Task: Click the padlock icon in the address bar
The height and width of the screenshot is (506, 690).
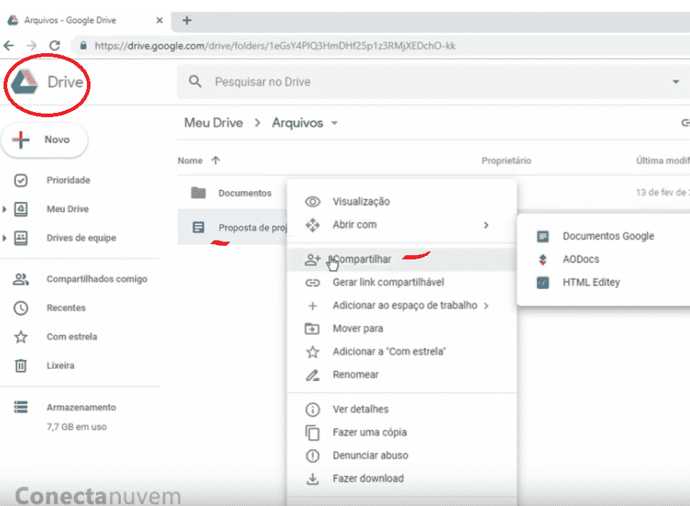Action: (x=83, y=45)
